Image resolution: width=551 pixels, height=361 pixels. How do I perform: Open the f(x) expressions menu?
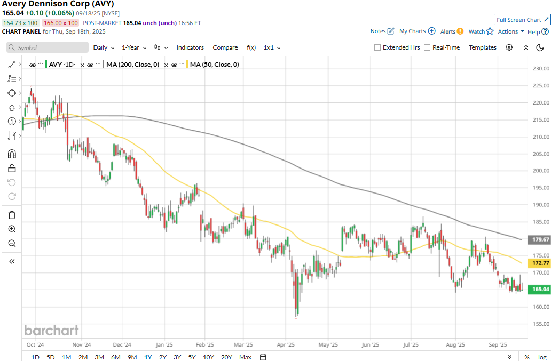(x=251, y=47)
